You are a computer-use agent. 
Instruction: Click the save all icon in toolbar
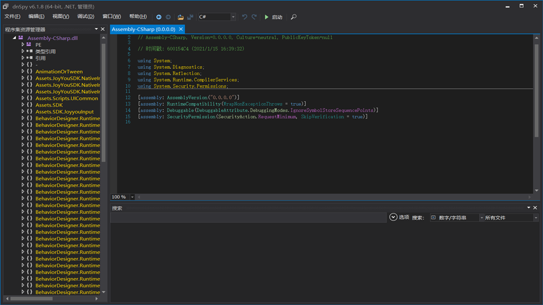click(x=190, y=17)
